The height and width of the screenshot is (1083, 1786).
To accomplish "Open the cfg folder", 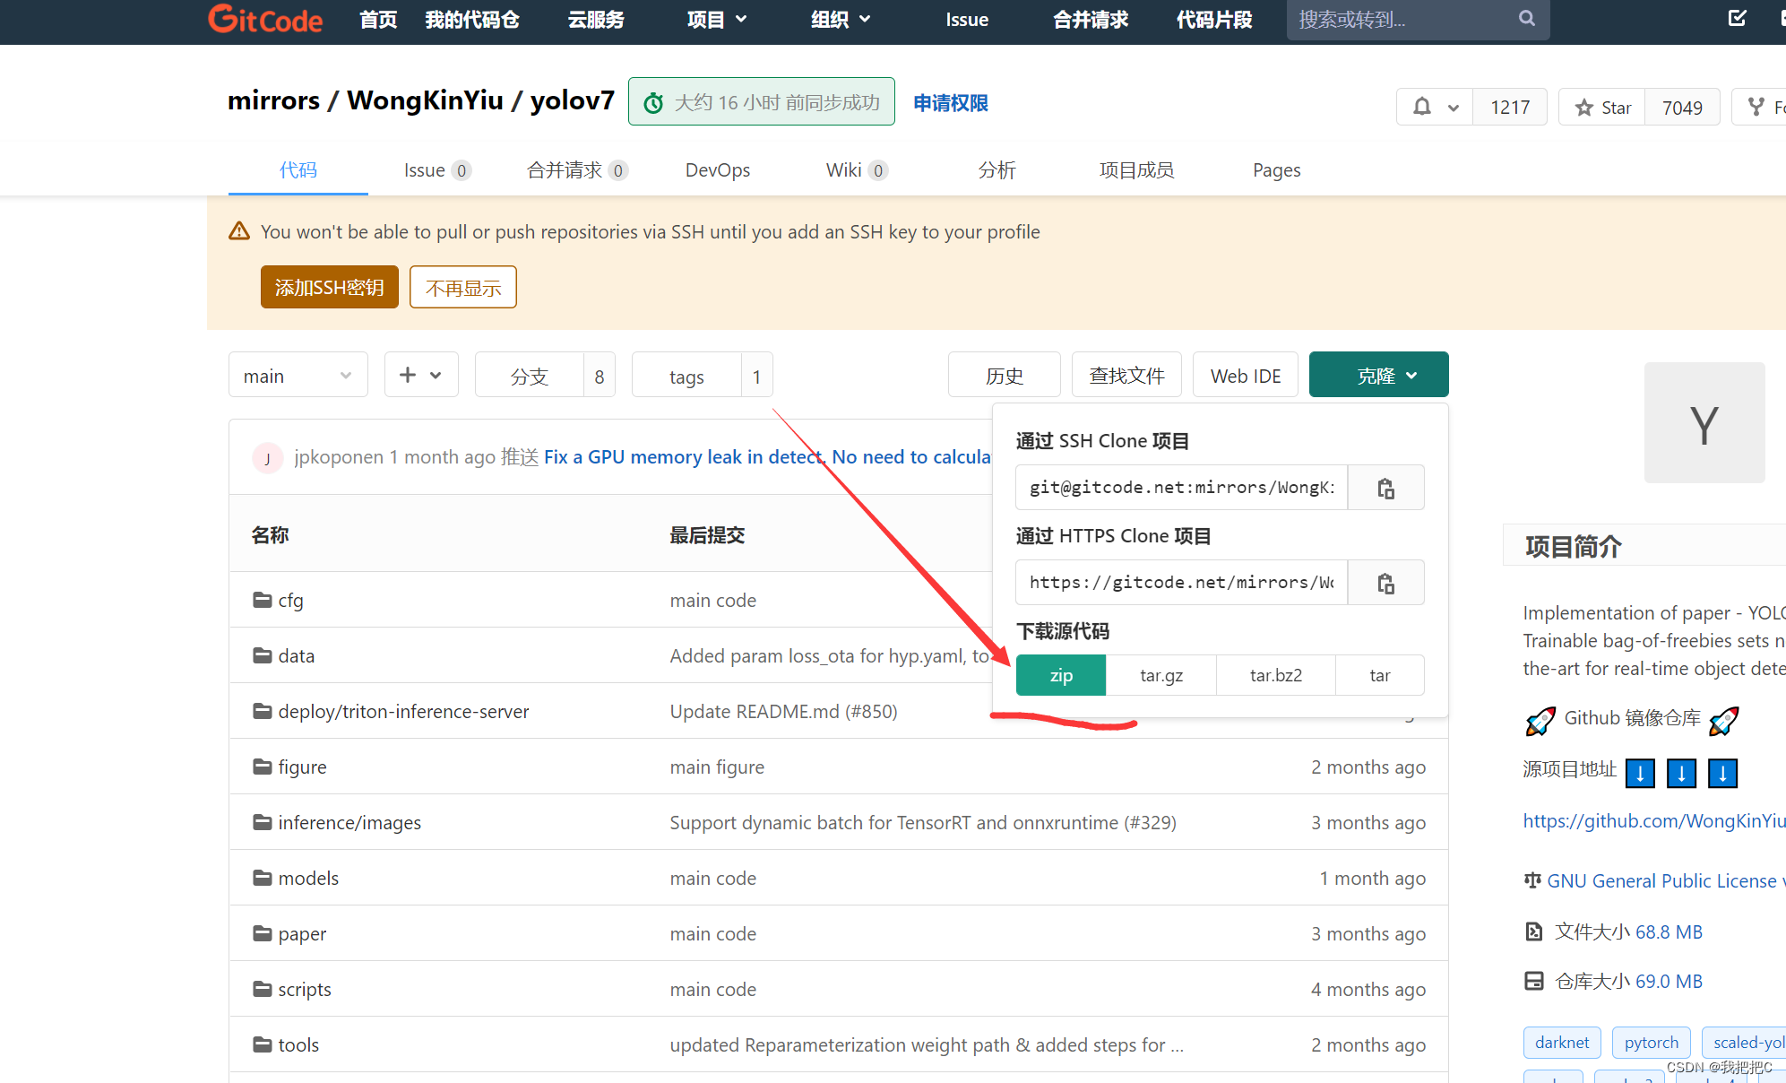I will tap(290, 600).
